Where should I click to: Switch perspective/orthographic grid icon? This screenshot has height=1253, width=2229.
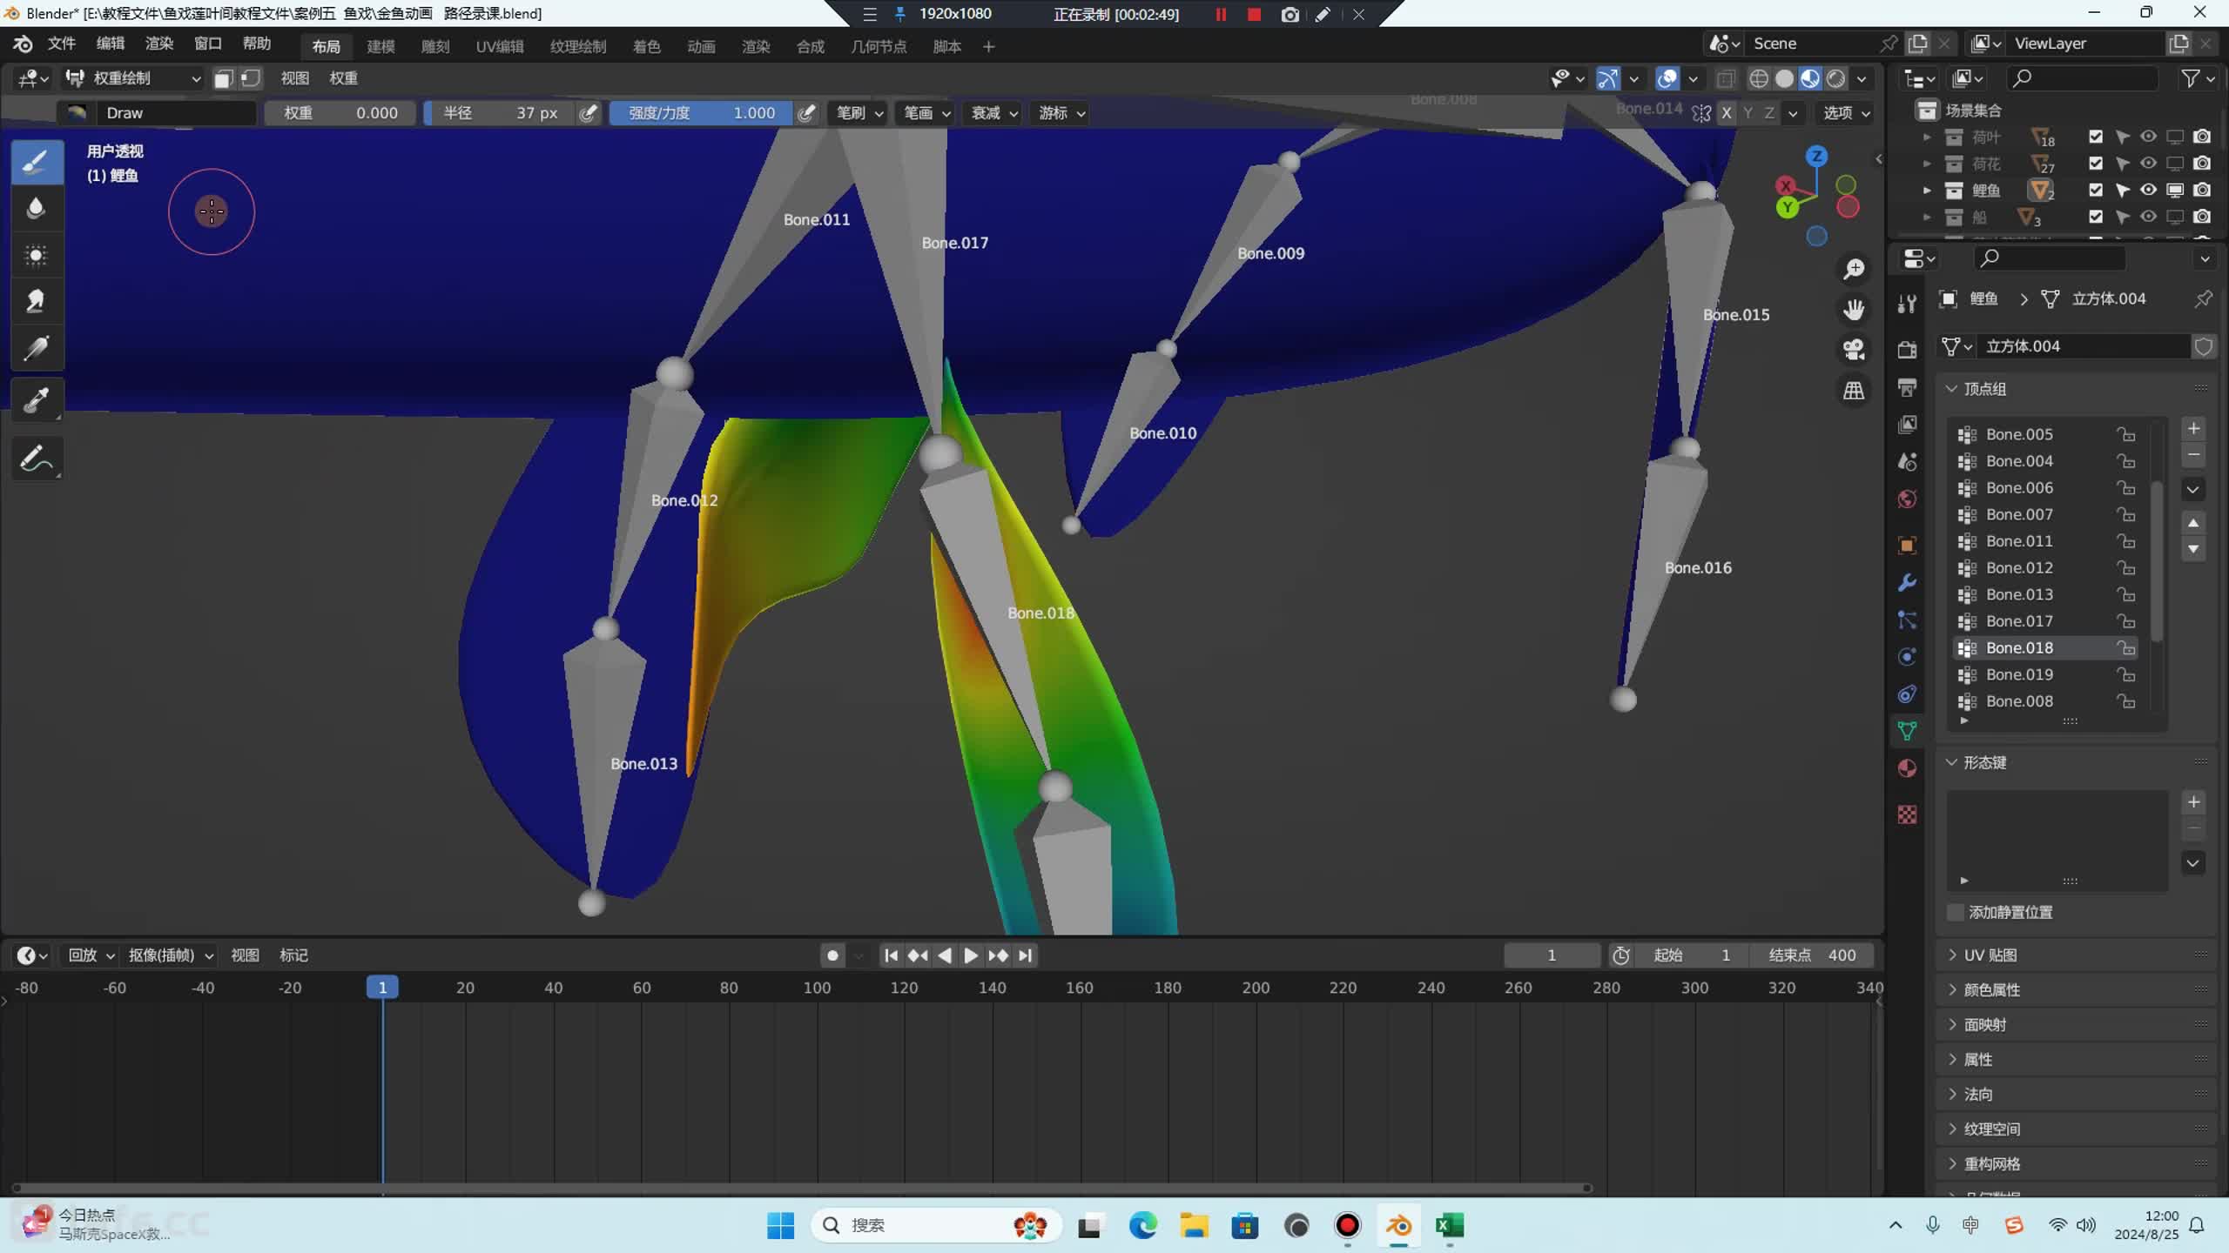pyautogui.click(x=1854, y=391)
